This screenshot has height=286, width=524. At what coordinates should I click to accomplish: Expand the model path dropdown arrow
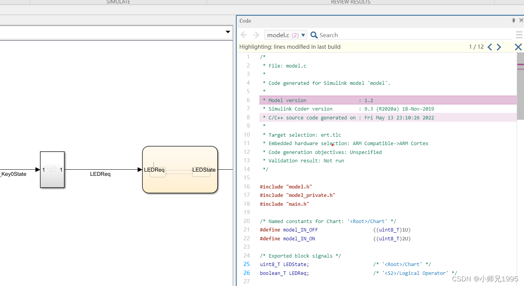point(228,32)
